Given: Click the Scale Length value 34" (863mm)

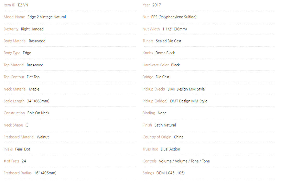Looking at the screenshot, I should [38, 101].
